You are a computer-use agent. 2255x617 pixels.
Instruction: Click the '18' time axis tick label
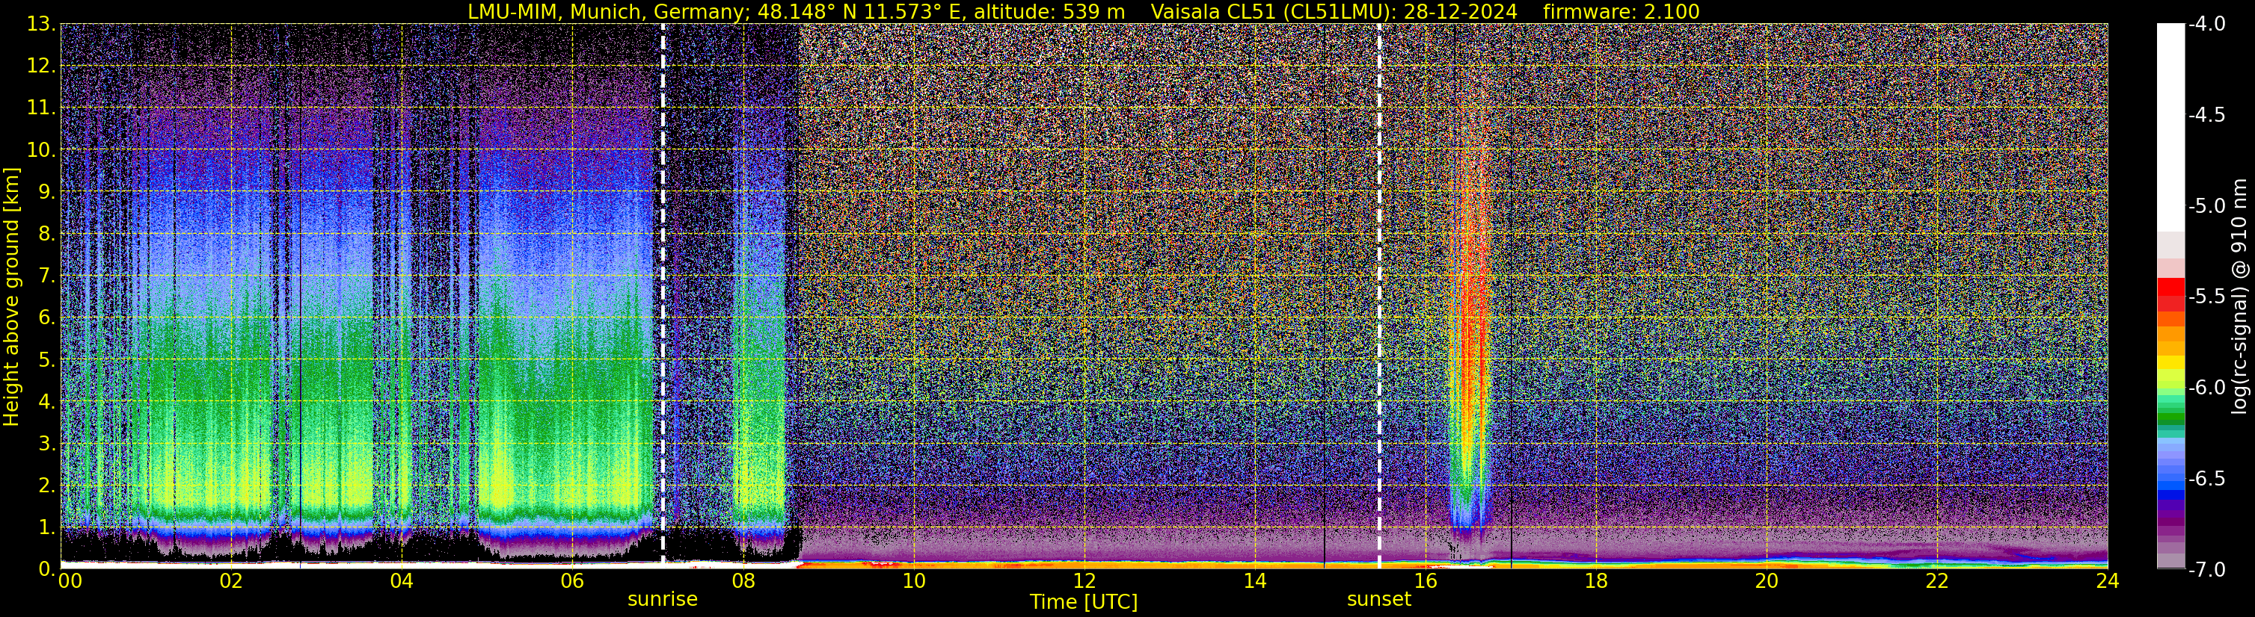(x=1596, y=581)
